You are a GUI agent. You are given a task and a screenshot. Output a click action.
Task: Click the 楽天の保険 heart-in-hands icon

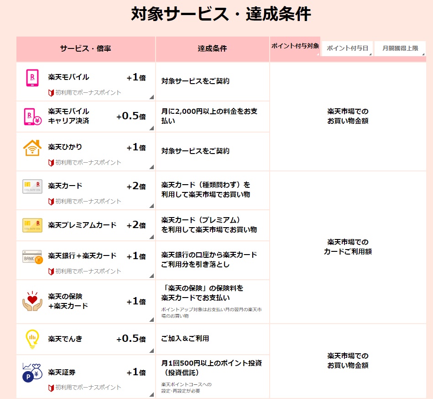coord(32,301)
